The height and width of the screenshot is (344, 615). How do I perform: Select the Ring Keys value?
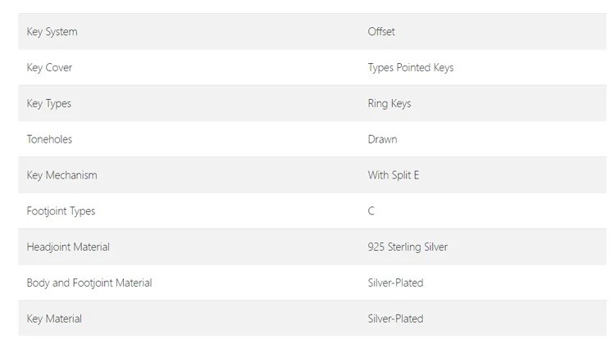click(389, 104)
